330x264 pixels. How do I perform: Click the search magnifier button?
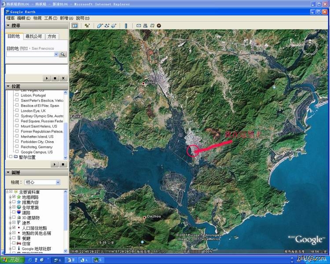click(63, 54)
